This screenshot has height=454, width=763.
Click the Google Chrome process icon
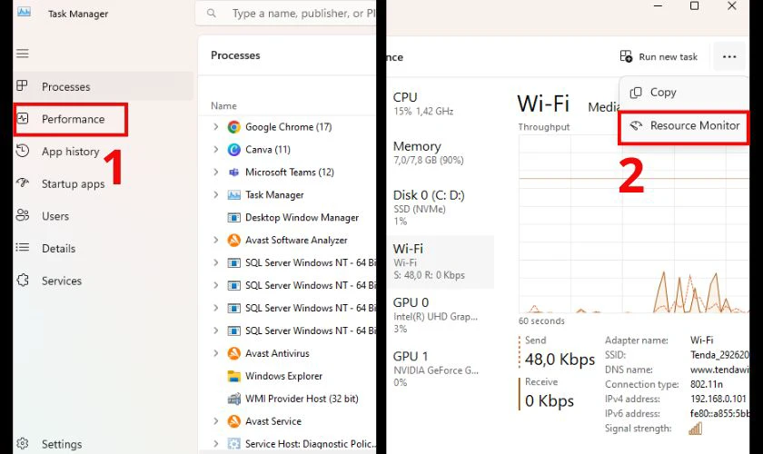coord(234,127)
